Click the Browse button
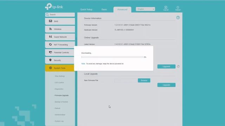Image resolution: width=225 pixels, height=126 pixels. click(x=144, y=80)
